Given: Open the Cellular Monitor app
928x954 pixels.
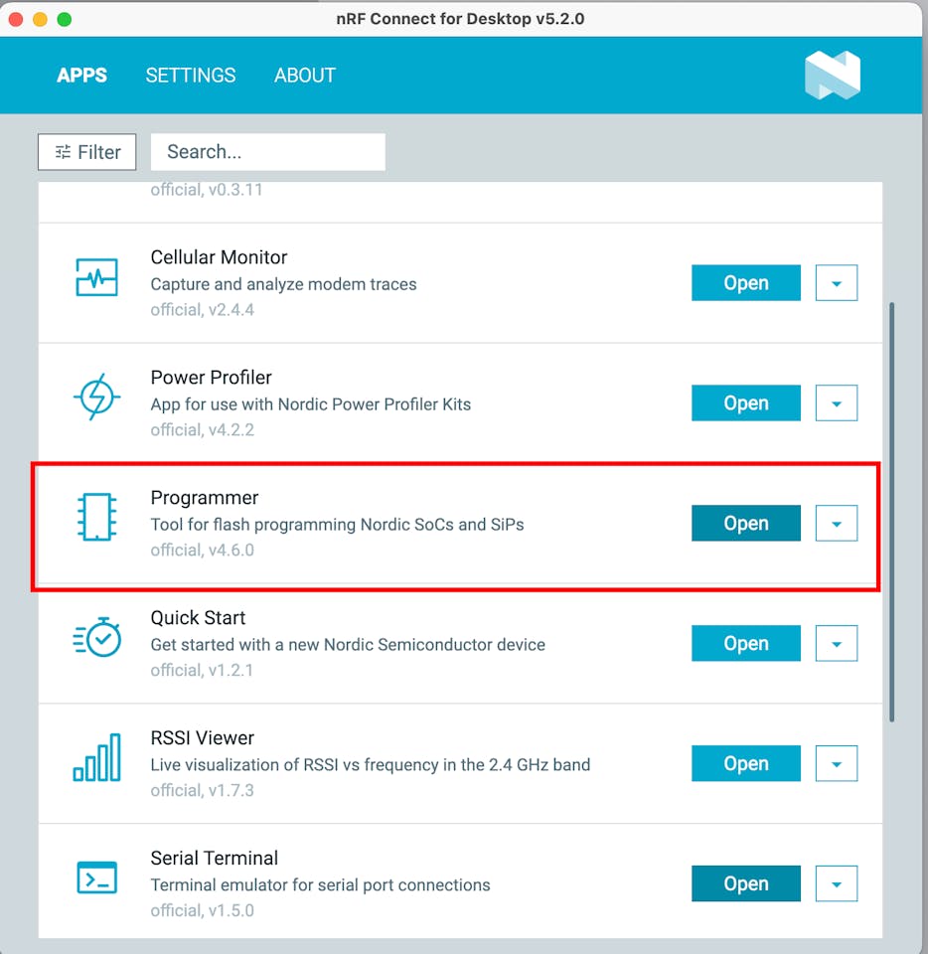Looking at the screenshot, I should tap(746, 283).
